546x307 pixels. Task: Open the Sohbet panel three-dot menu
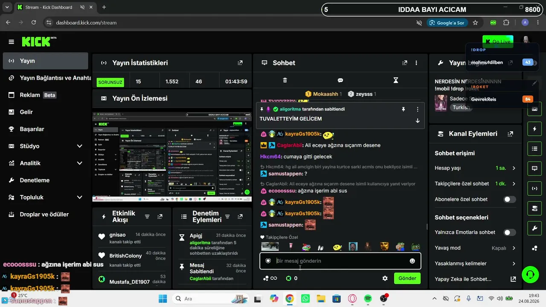click(x=416, y=63)
